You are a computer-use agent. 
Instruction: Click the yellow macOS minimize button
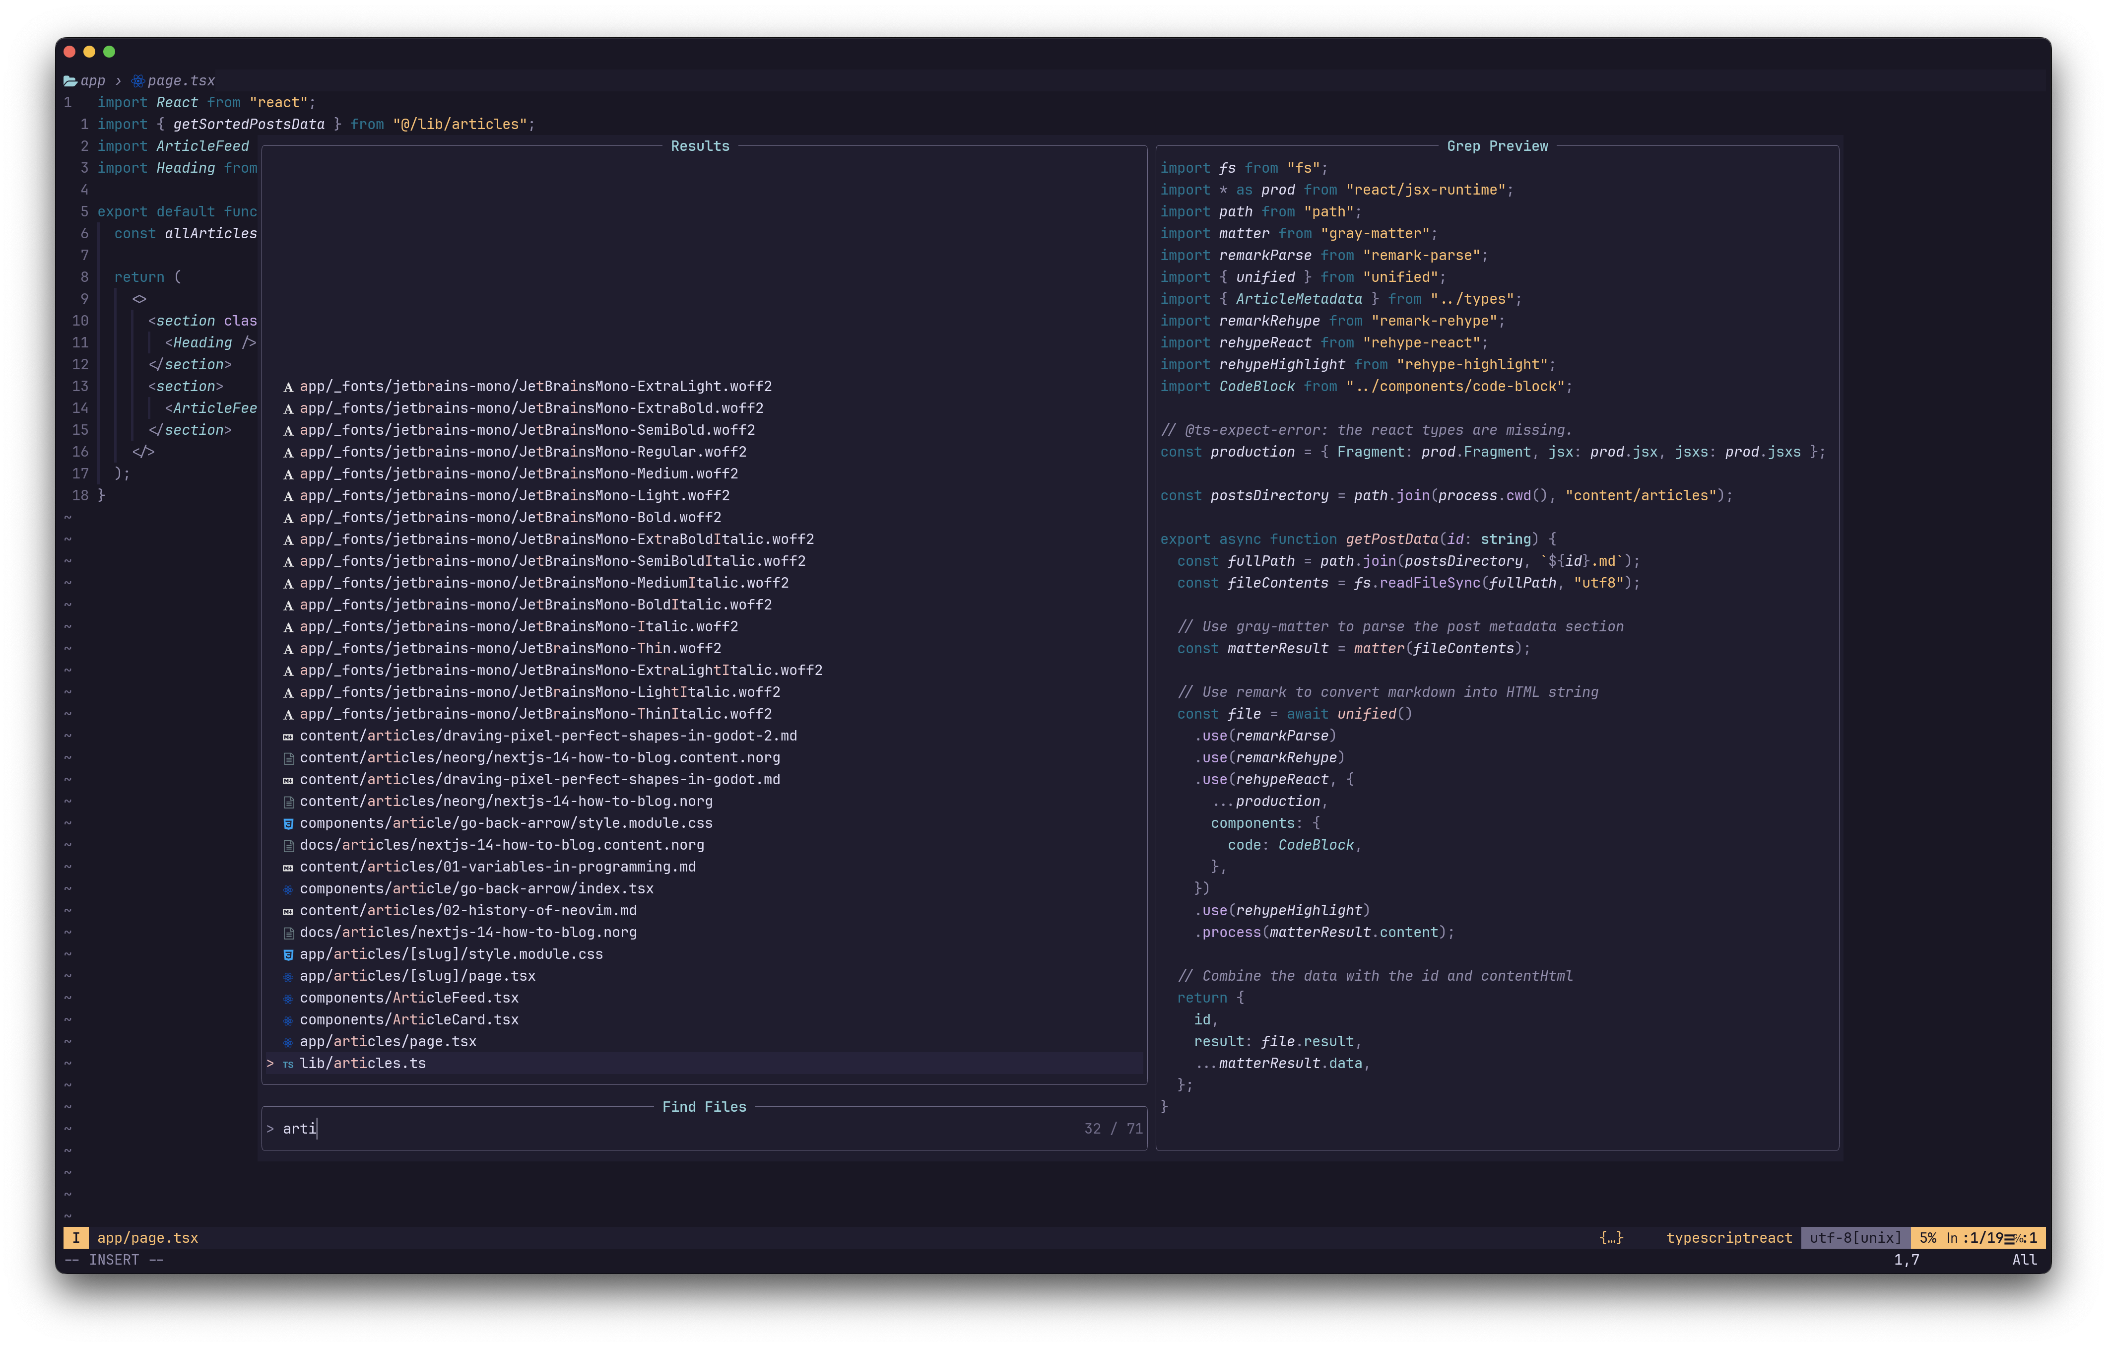(89, 52)
